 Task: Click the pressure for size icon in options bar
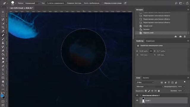click(125, 3)
